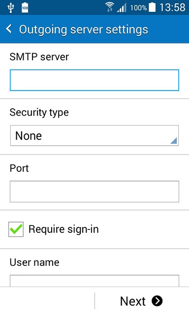The height and width of the screenshot is (315, 189).
Task: Tap the USB connection status icon
Action: coord(10,8)
